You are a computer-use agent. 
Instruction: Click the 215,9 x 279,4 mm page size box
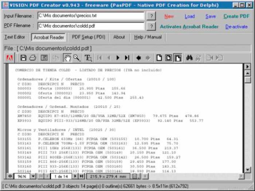pos(108,176)
